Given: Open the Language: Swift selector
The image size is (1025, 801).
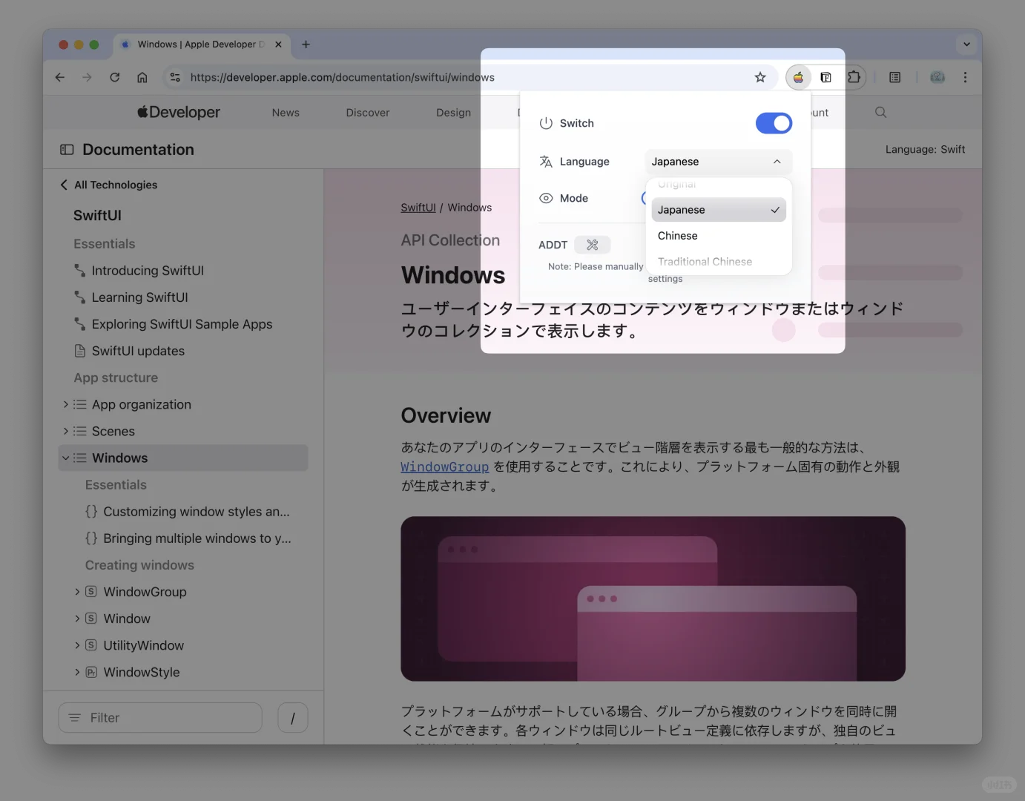Looking at the screenshot, I should pyautogui.click(x=925, y=150).
